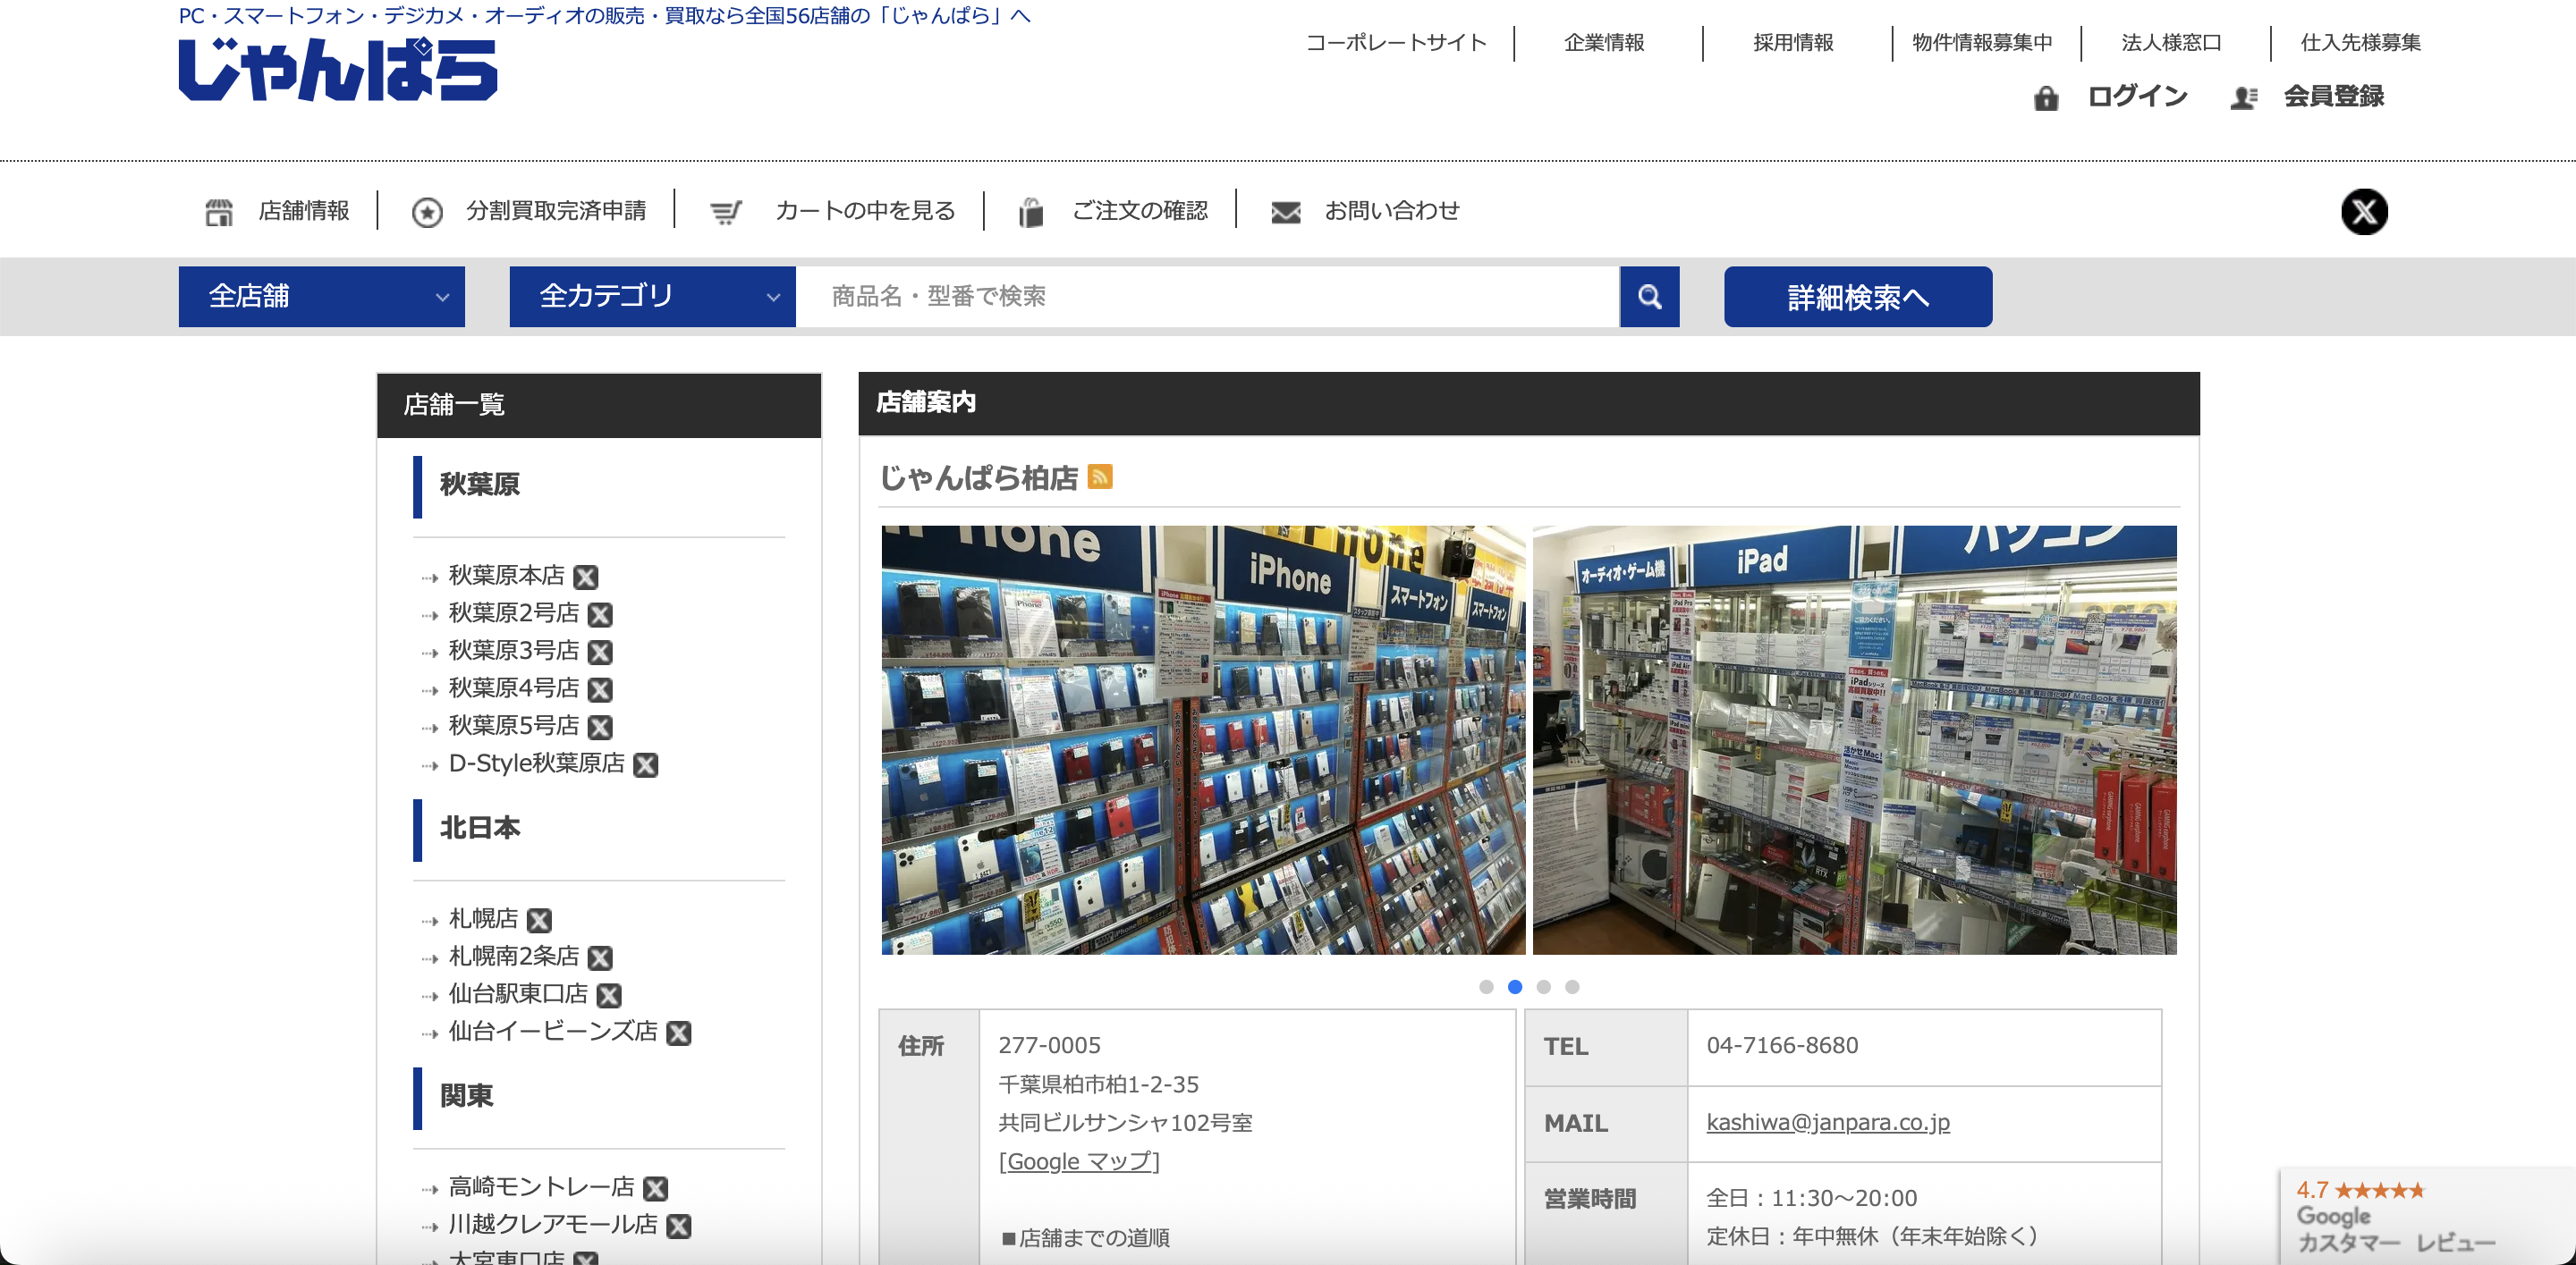Click the shopping cart icon
Image resolution: width=2576 pixels, height=1265 pixels.
(x=726, y=212)
